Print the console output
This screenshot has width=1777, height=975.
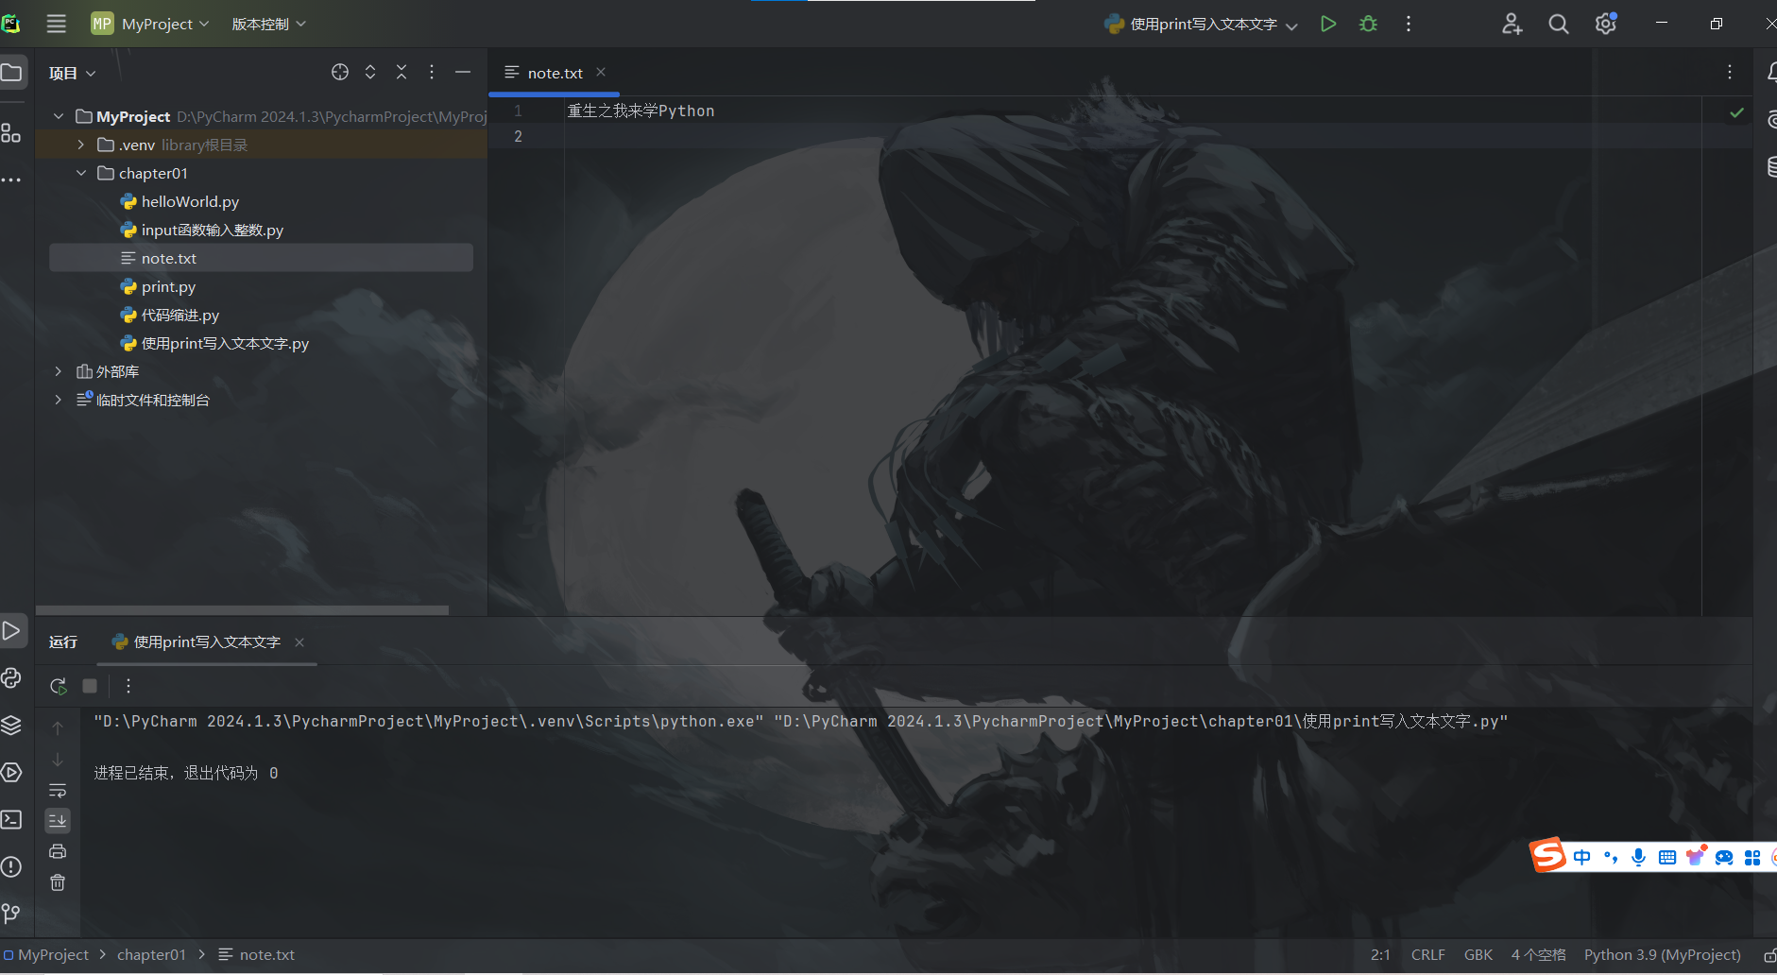click(x=58, y=851)
